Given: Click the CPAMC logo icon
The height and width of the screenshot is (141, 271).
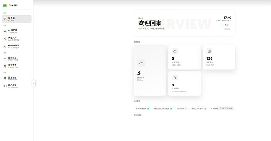Looking at the screenshot, I should 5,5.
